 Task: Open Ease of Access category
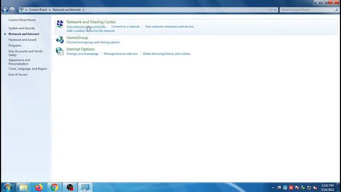pos(18,75)
